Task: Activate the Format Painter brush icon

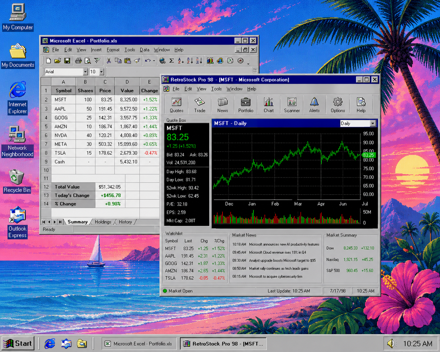Action: coord(137,61)
